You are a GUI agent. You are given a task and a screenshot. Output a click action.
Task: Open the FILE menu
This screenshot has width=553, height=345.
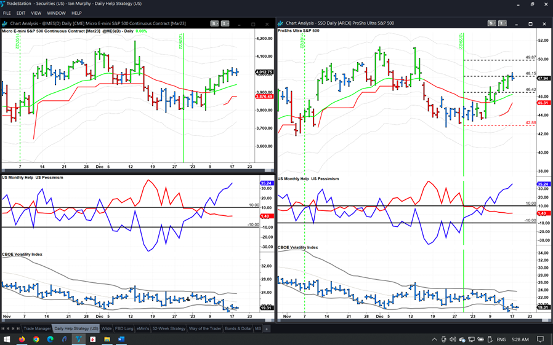tap(7, 13)
